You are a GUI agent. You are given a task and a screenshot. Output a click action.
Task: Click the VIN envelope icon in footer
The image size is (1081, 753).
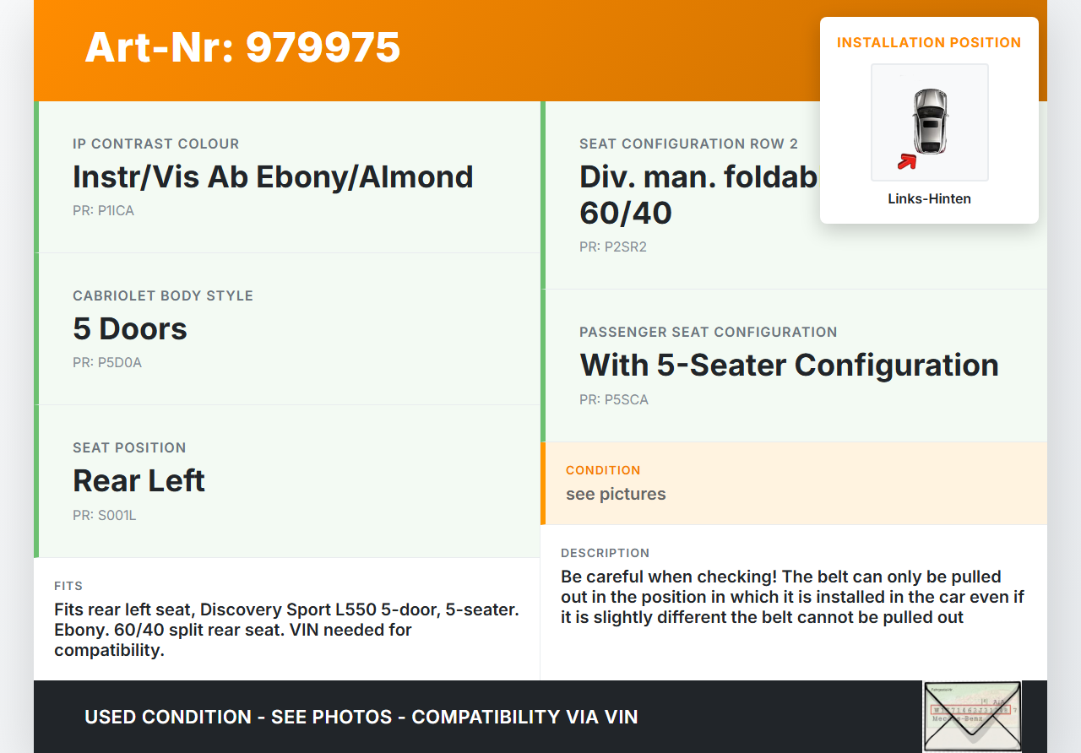click(971, 716)
